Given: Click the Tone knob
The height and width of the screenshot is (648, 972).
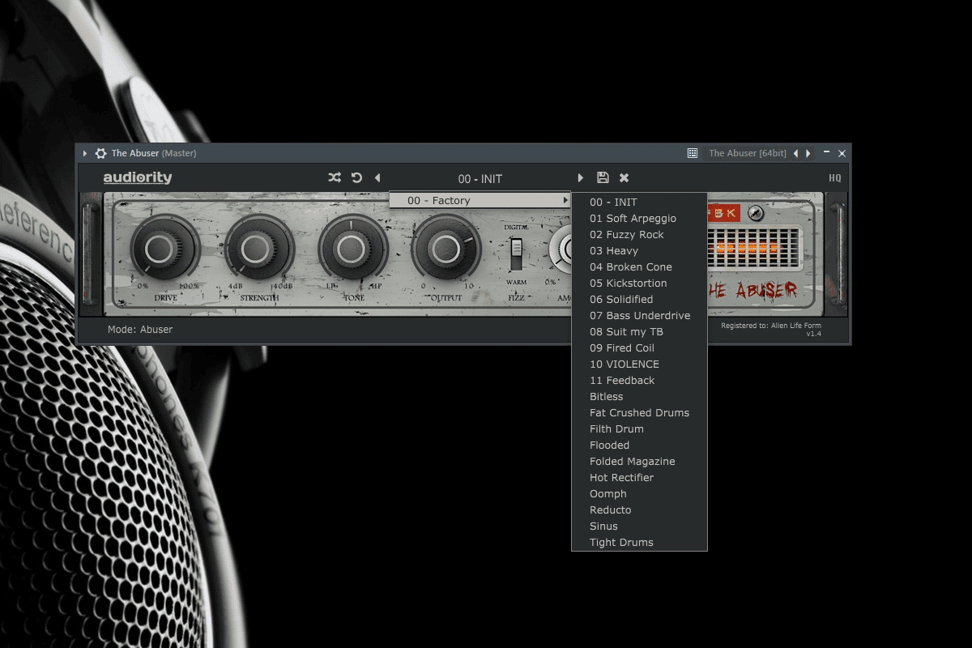Looking at the screenshot, I should pyautogui.click(x=352, y=249).
